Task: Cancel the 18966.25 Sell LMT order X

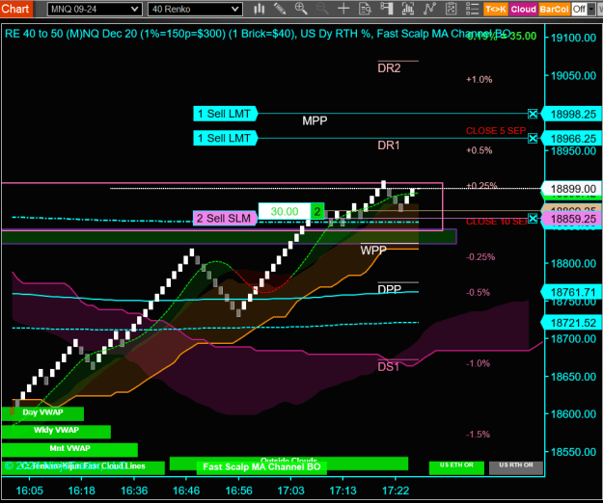Action: click(533, 138)
